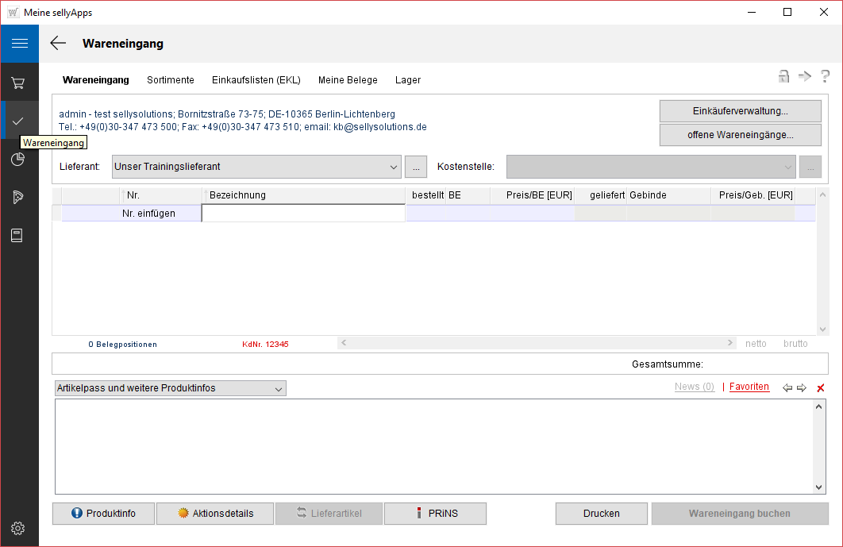
Task: Open the shopping cart sidebar icon
Action: [x=19, y=83]
